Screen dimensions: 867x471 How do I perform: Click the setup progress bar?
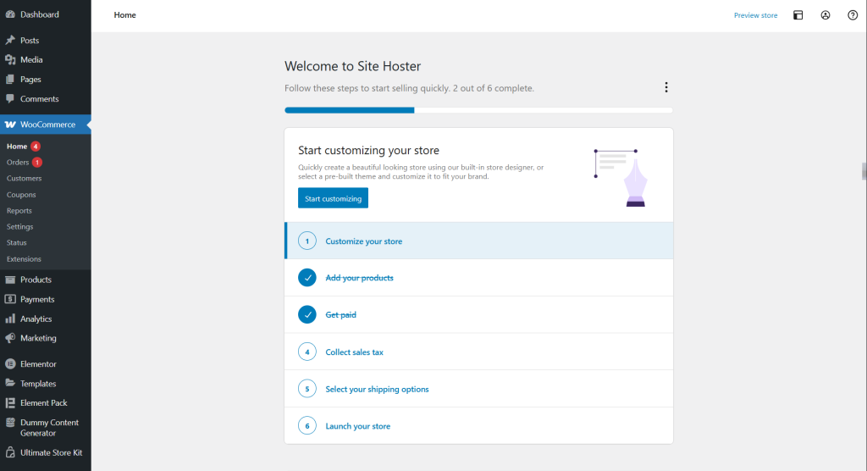click(479, 110)
